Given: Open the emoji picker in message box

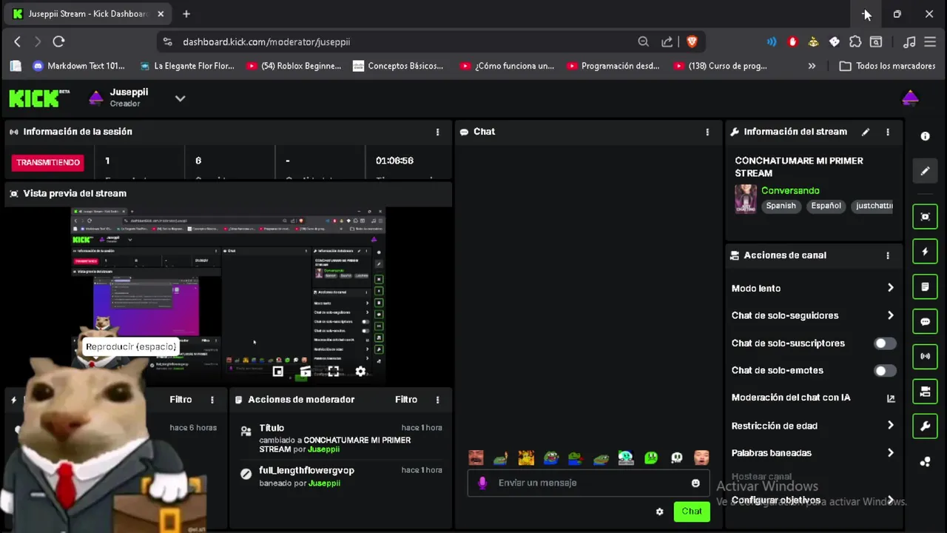Looking at the screenshot, I should point(695,483).
